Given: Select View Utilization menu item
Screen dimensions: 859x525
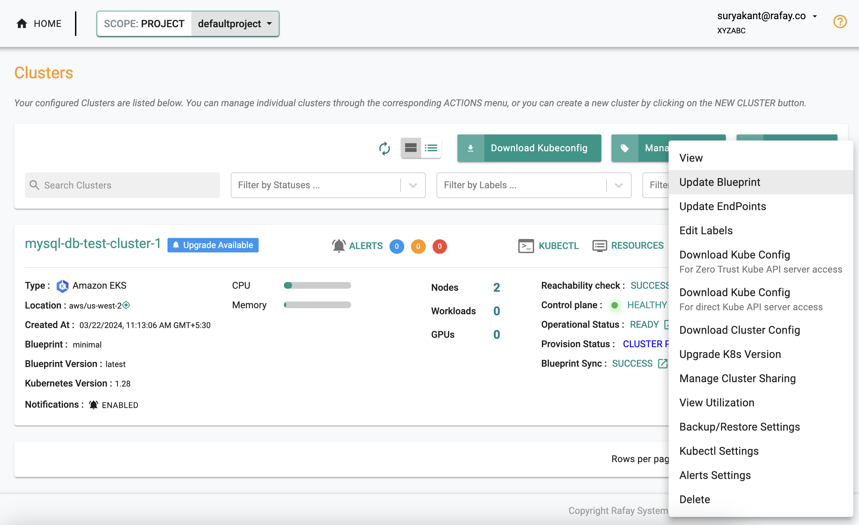Looking at the screenshot, I should [x=761, y=402].
